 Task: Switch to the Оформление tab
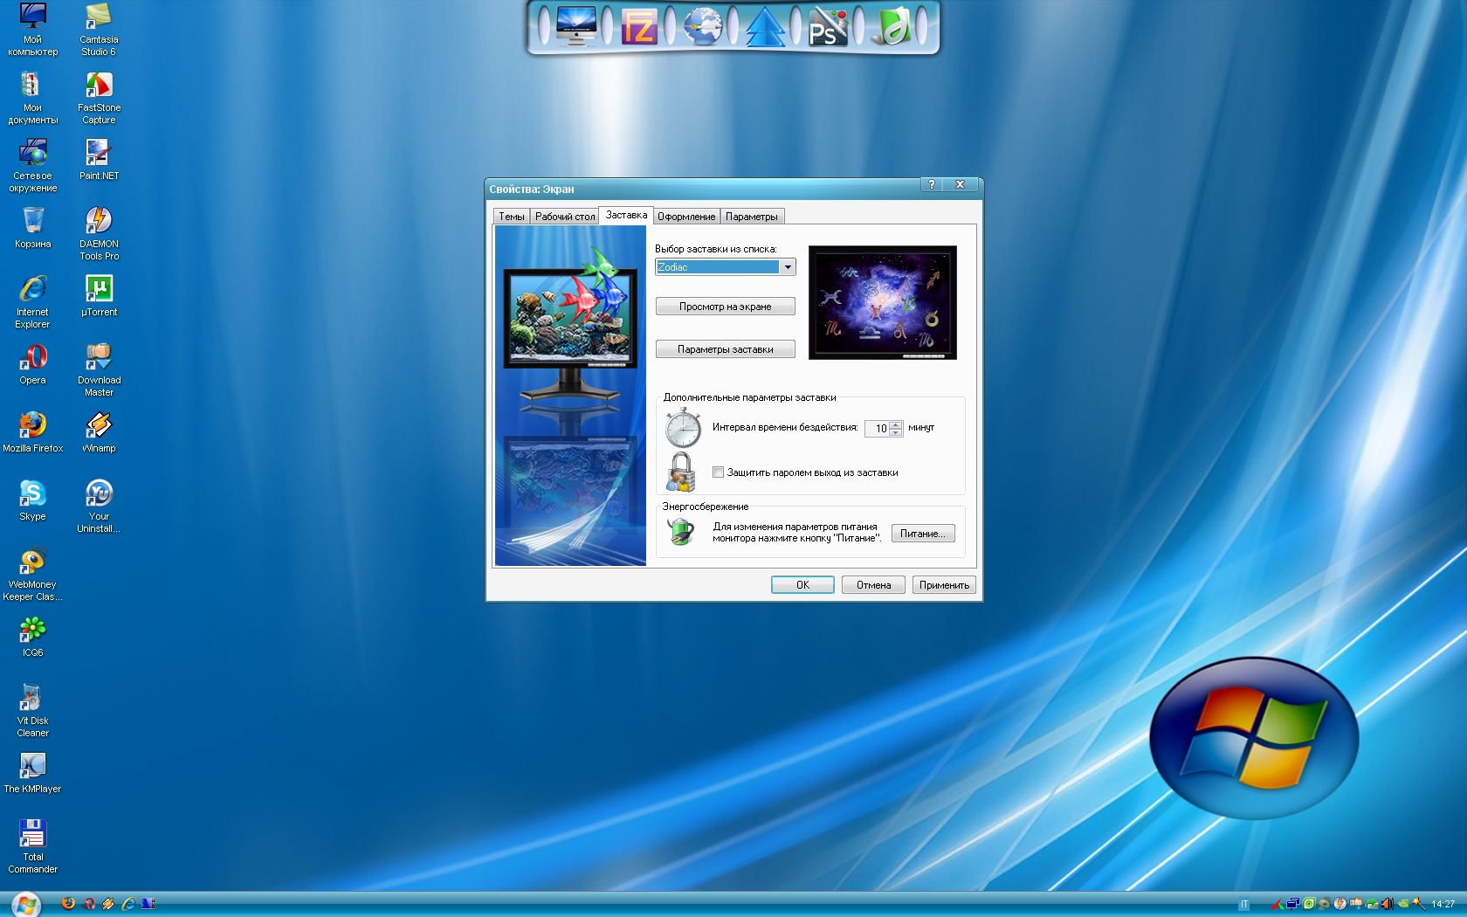686,217
